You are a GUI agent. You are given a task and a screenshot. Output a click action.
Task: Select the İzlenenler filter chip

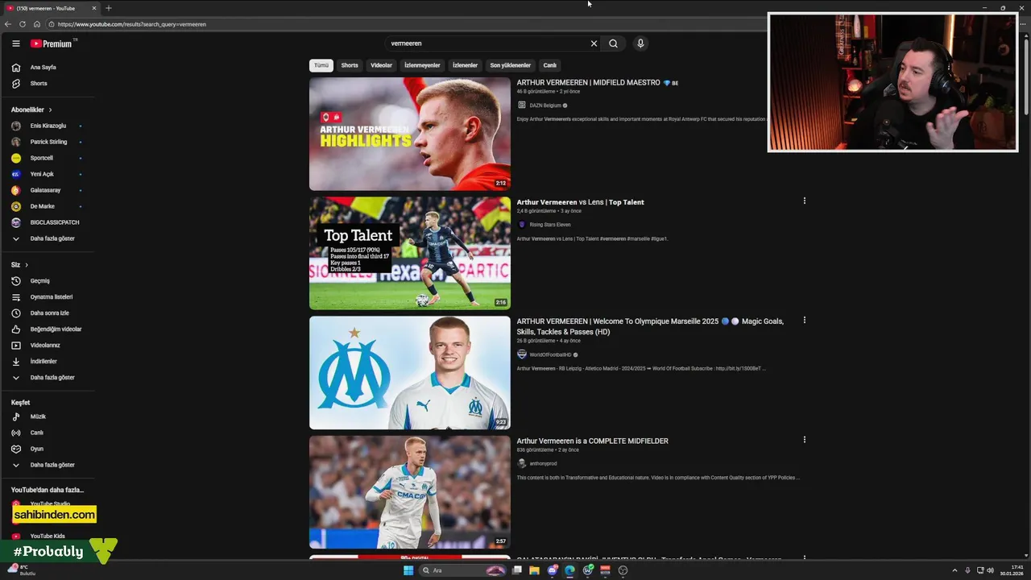[x=465, y=65]
